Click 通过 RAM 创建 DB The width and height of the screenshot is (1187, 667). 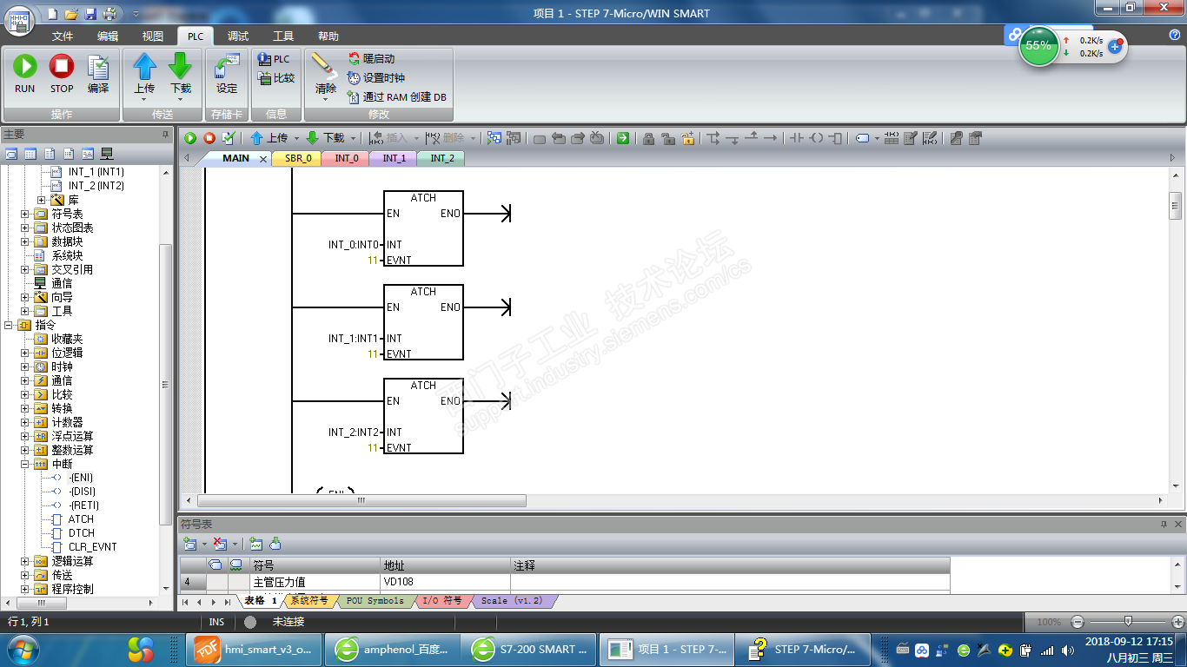point(397,97)
